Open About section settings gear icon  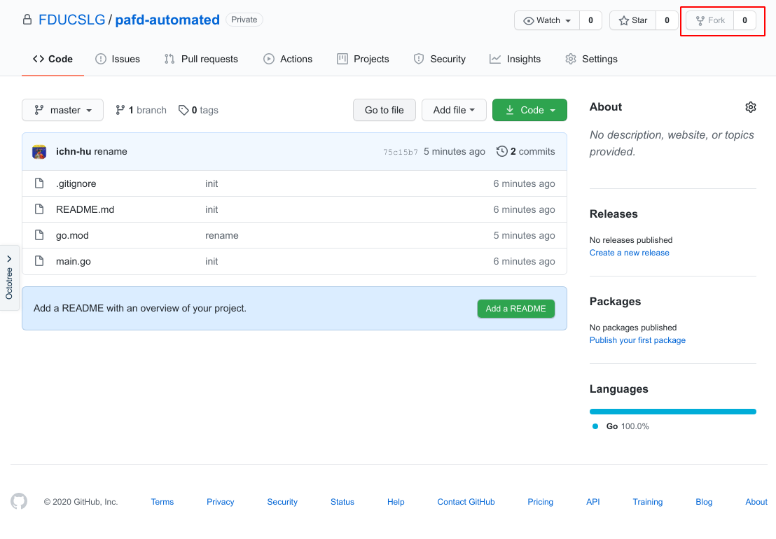(x=750, y=107)
